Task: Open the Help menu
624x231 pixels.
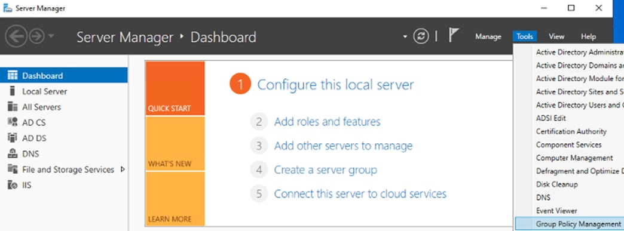Action: 588,36
